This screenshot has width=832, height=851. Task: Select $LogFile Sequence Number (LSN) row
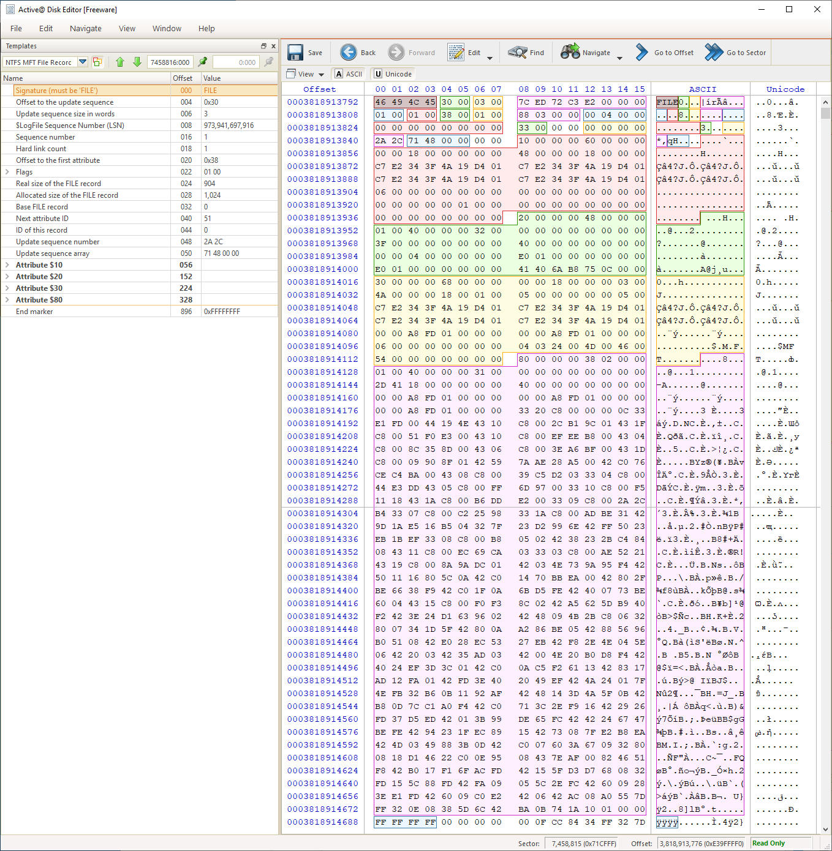[x=140, y=126]
